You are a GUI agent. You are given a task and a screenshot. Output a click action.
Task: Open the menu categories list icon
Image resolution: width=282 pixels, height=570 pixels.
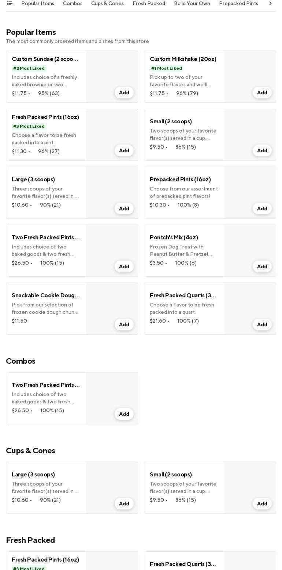coord(10,3)
